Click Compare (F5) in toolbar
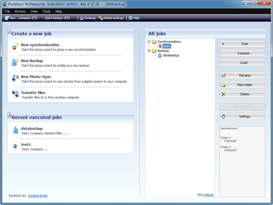 [28, 18]
